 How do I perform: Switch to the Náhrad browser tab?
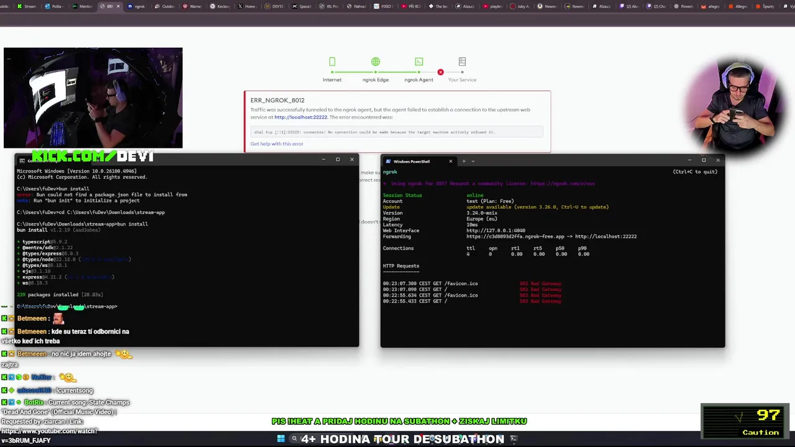click(357, 6)
